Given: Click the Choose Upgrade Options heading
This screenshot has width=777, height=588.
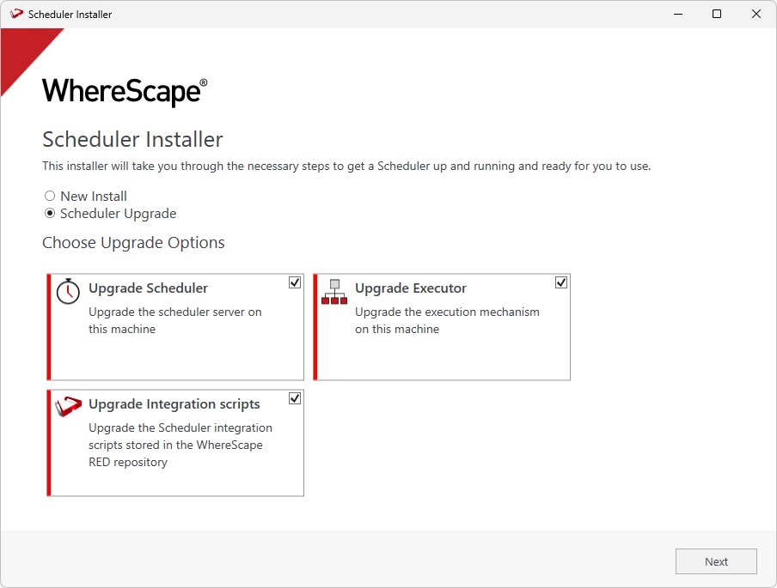Looking at the screenshot, I should click(133, 243).
